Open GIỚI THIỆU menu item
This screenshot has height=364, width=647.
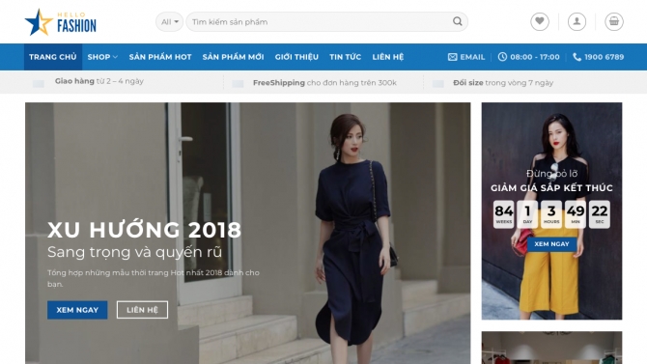pos(296,57)
